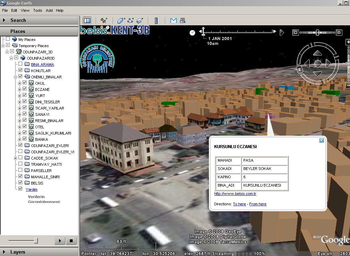Viewport: 350px width, 256px height.
Task: Toggle the sidebar panel icon
Action: [x=87, y=20]
